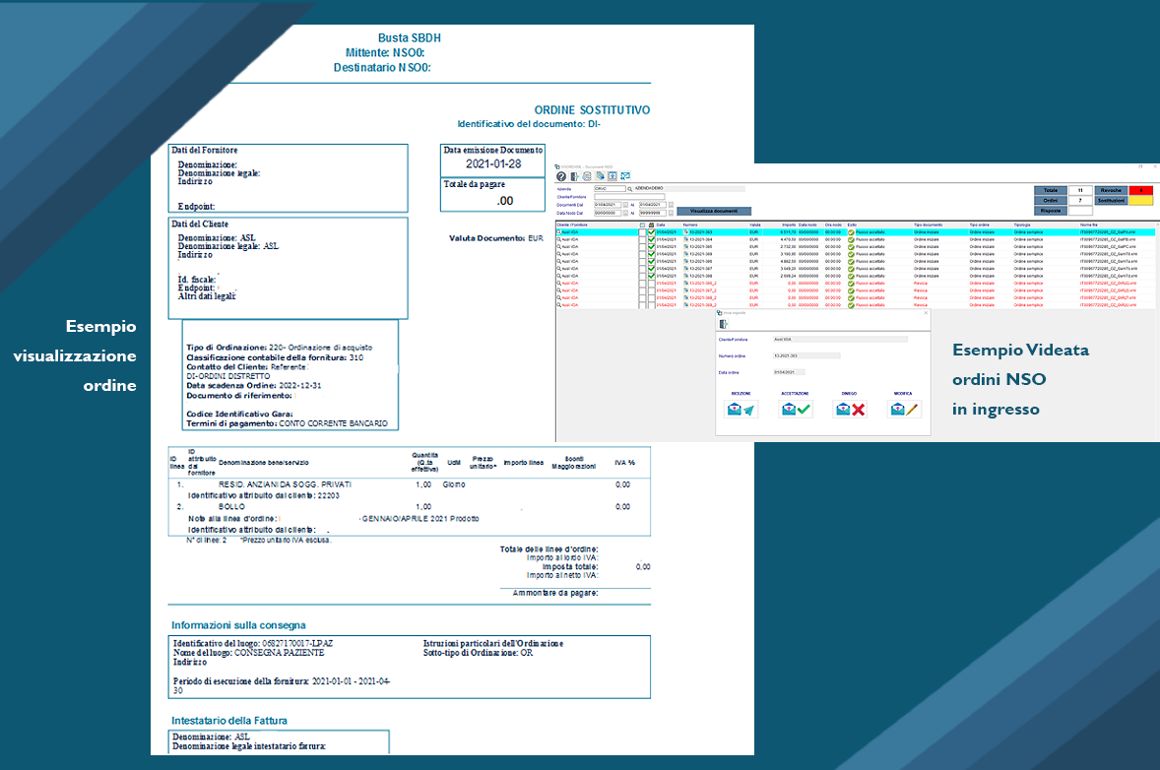The image size is (1160, 770).
Task: Click exit door icon in response dialog
Action: [725, 323]
